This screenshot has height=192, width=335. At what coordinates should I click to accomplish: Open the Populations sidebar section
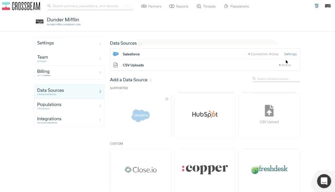point(69,106)
